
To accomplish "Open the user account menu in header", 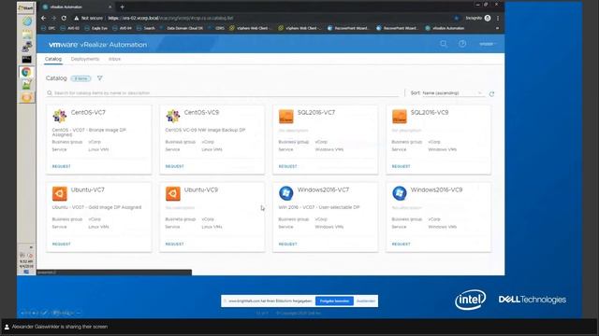I will pos(488,44).
